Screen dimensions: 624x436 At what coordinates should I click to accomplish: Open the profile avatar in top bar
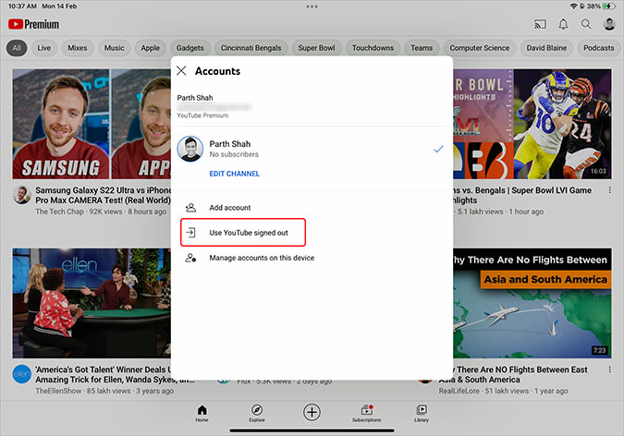coord(609,24)
